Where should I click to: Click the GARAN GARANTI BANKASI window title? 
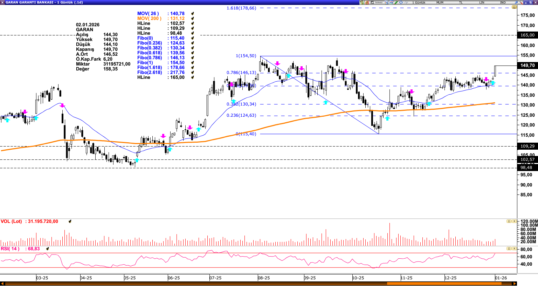(x=44, y=2)
